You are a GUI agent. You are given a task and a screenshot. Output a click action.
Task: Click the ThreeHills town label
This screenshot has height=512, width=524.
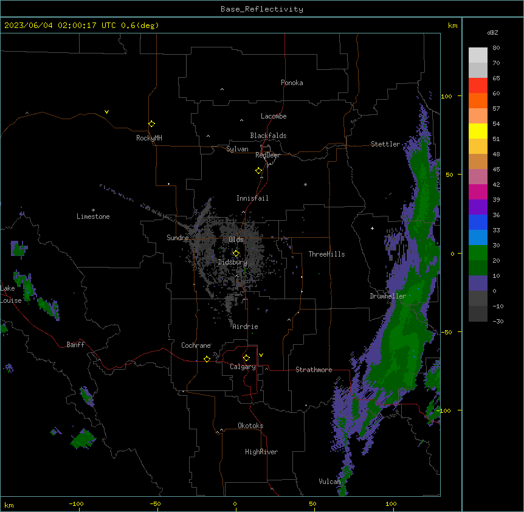pos(326,254)
